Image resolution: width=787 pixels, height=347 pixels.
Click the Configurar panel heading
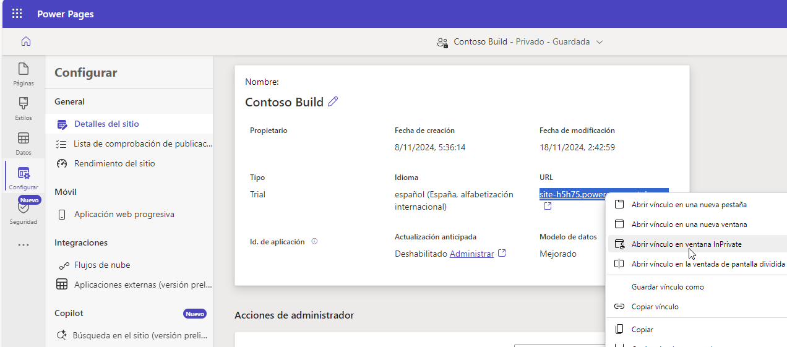pyautogui.click(x=85, y=73)
